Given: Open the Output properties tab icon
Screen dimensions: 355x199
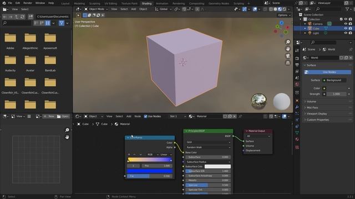Looking at the screenshot, I should pos(297,65).
